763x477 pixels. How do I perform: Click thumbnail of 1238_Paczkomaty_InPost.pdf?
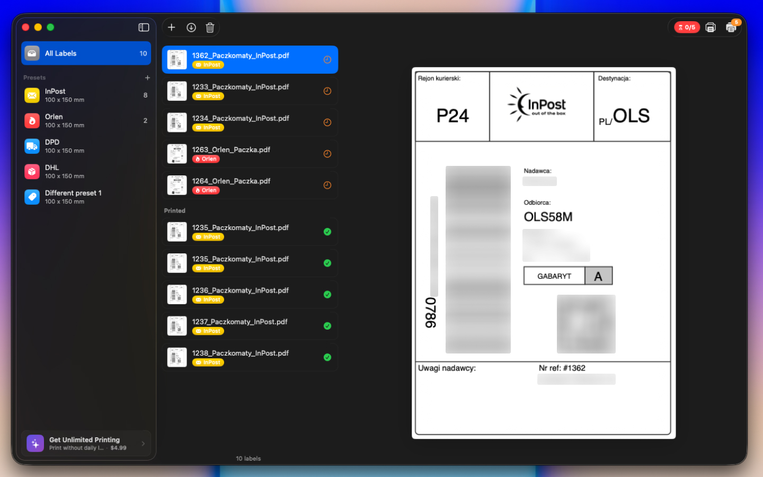177,357
